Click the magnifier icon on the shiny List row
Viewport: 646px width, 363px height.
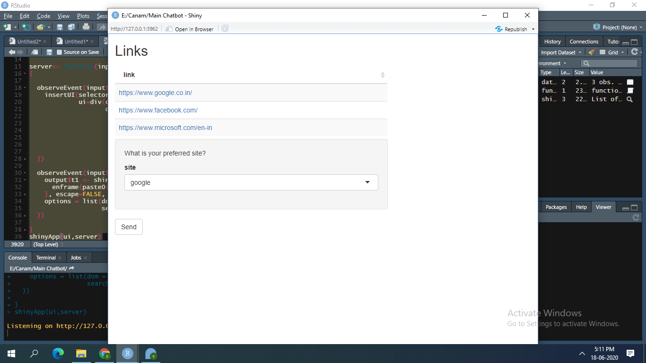click(x=630, y=99)
